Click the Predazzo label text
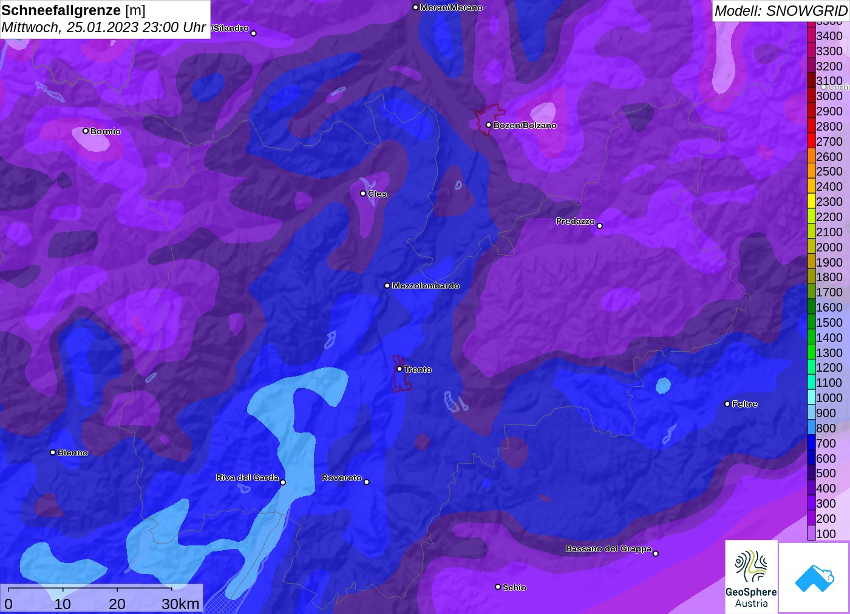 576,221
